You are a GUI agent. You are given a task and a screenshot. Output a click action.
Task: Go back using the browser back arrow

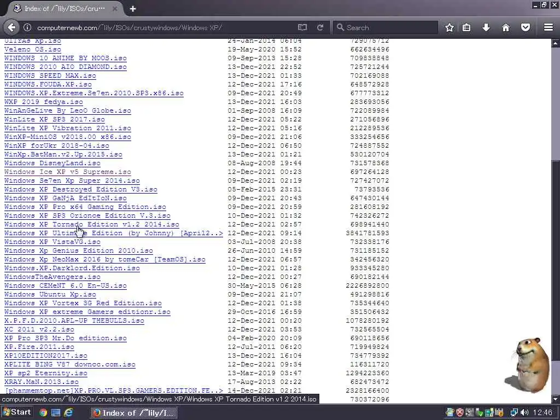point(12,27)
